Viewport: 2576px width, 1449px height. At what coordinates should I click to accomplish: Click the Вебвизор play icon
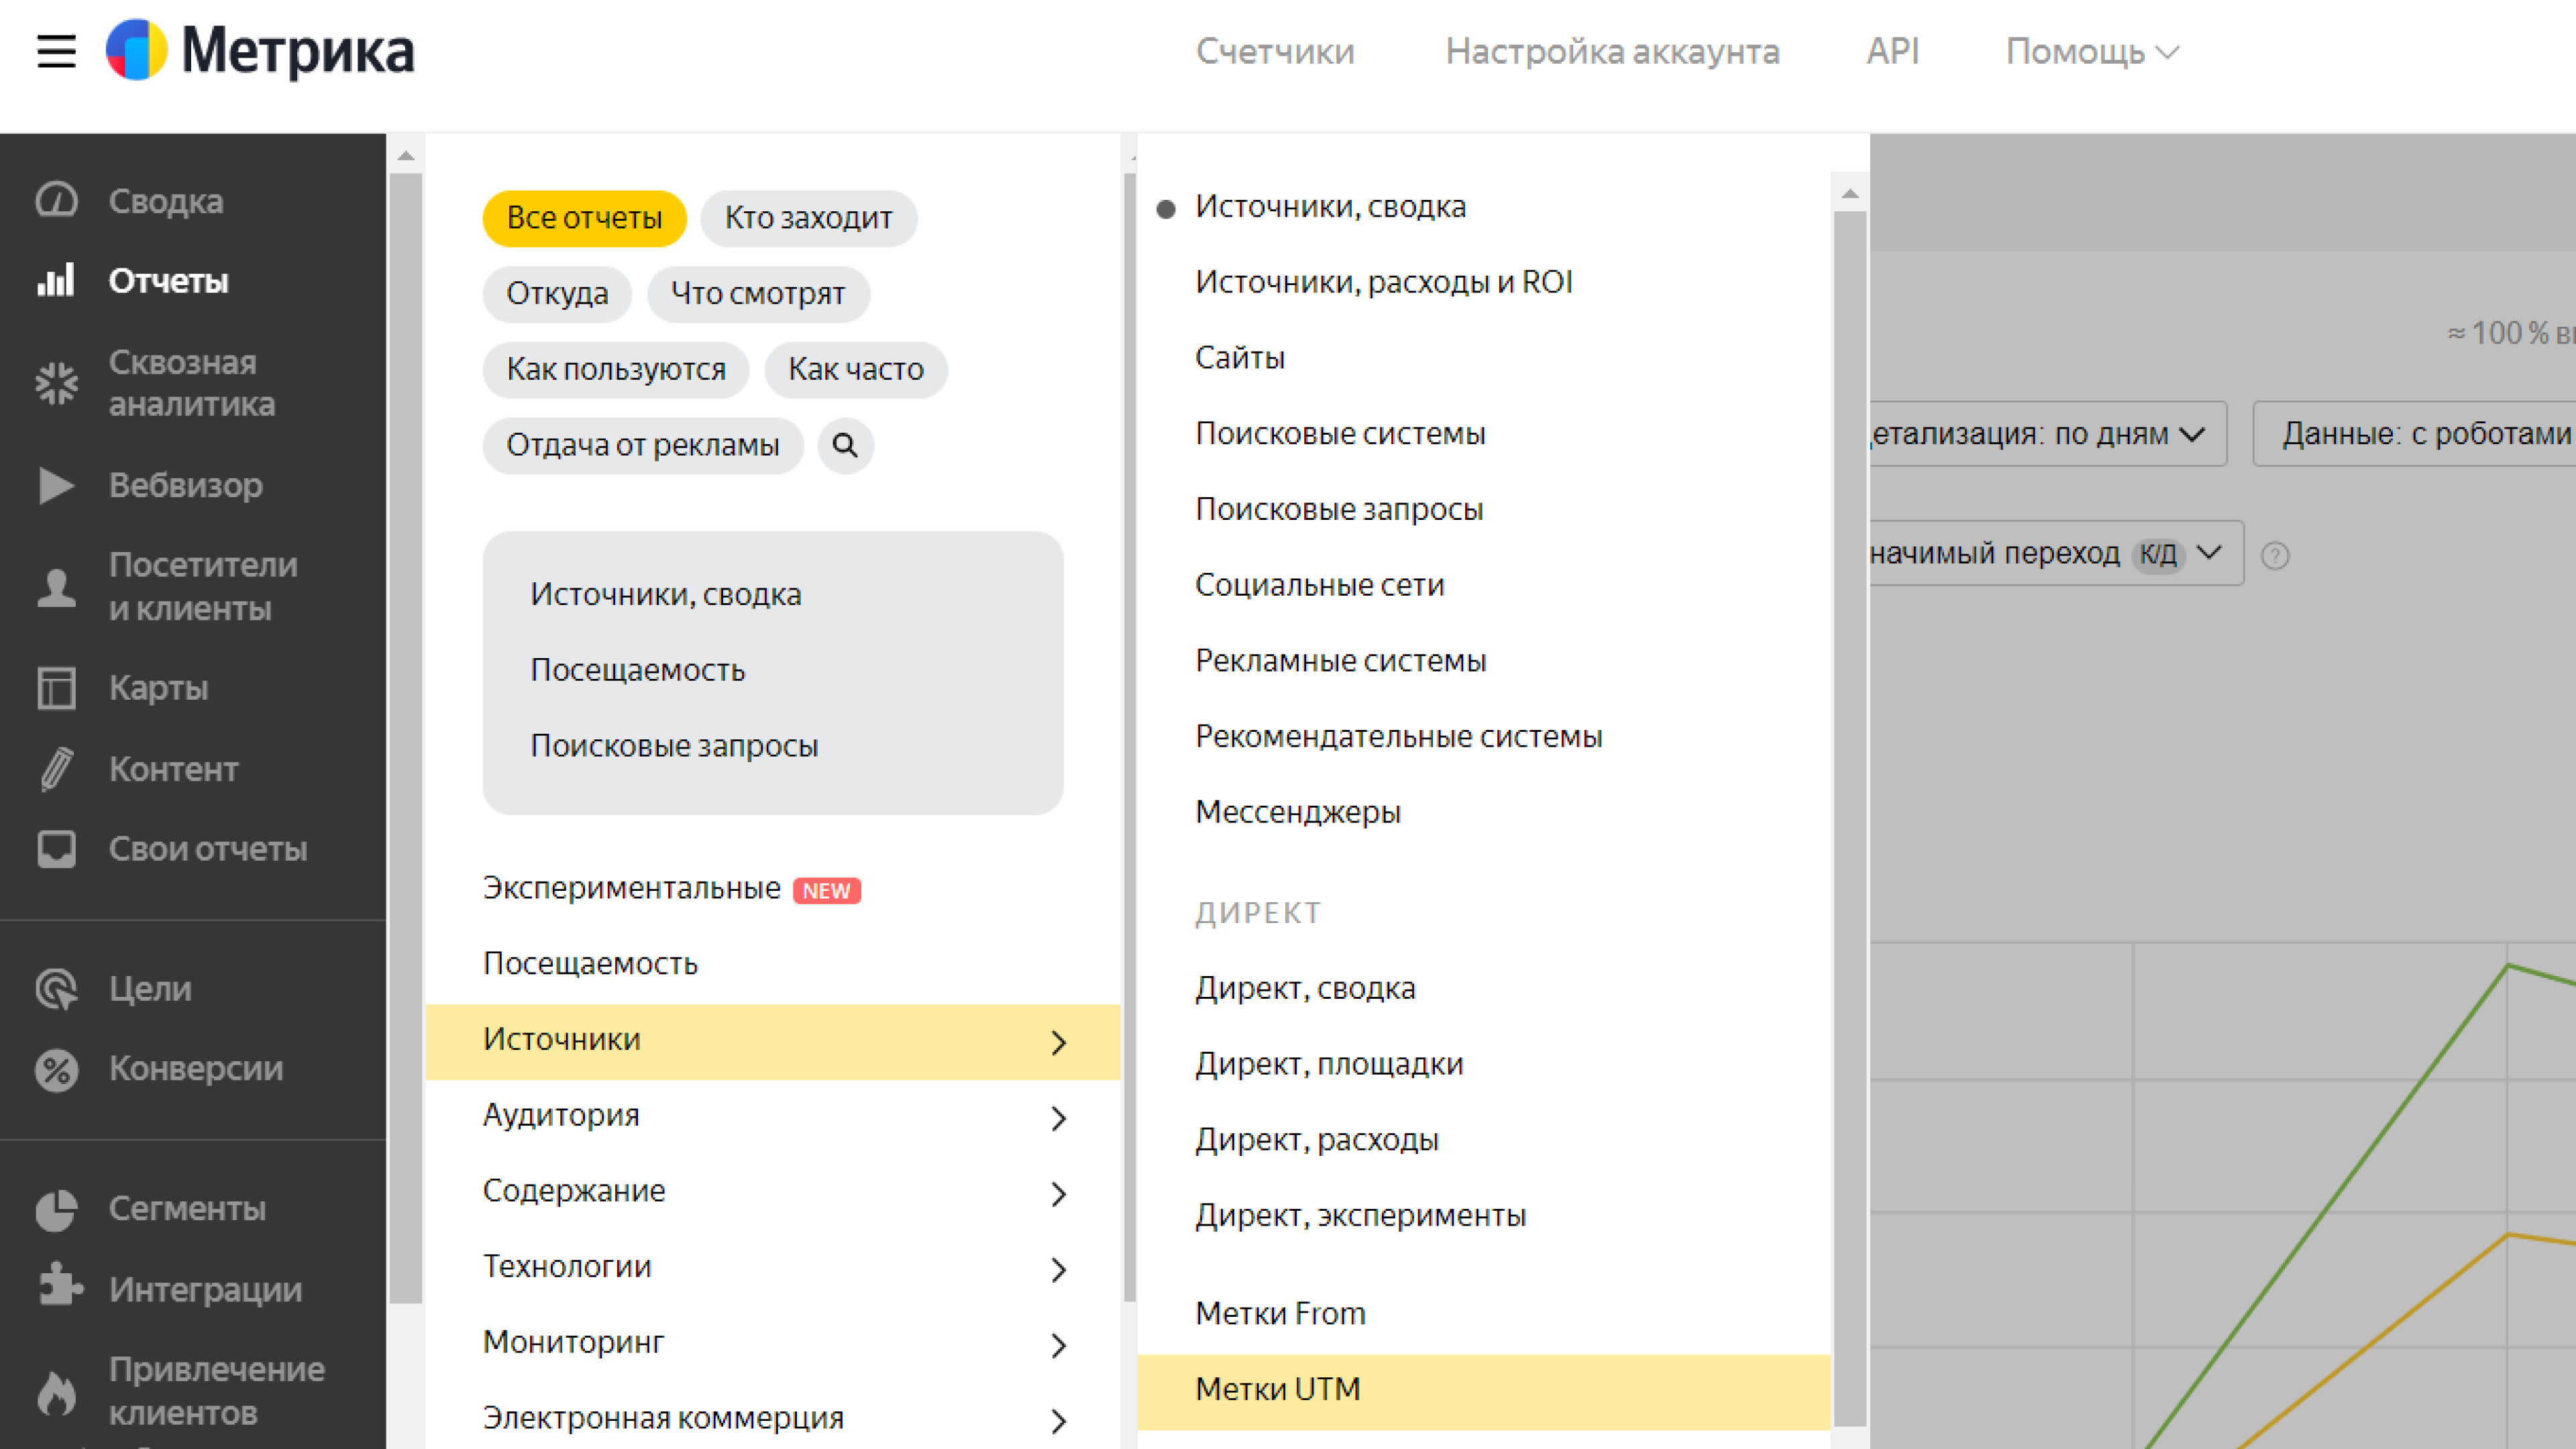tap(56, 485)
